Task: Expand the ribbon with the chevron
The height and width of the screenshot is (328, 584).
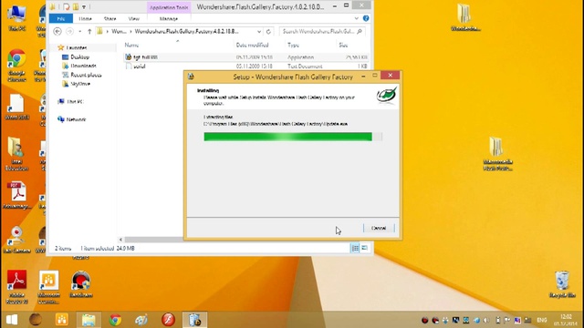Action: tap(357, 18)
